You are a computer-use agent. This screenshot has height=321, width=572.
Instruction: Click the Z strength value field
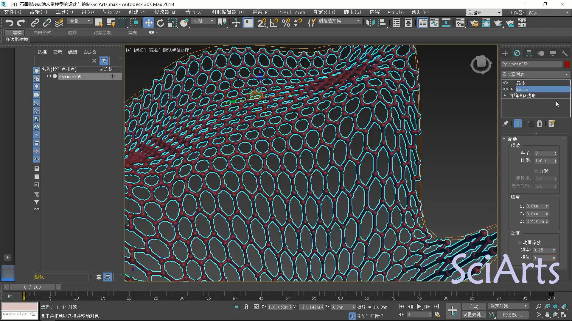point(535,221)
